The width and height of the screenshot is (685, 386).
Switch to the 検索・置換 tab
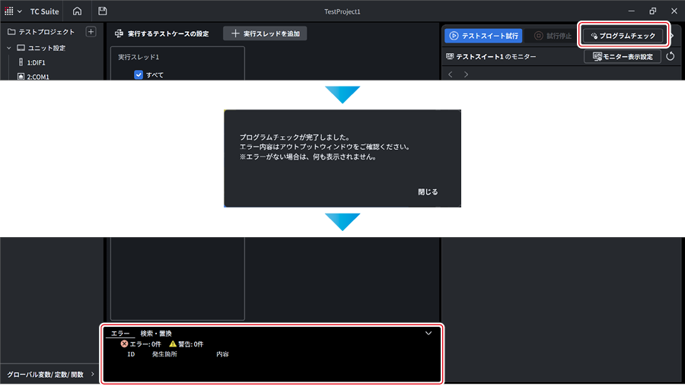[156, 334]
